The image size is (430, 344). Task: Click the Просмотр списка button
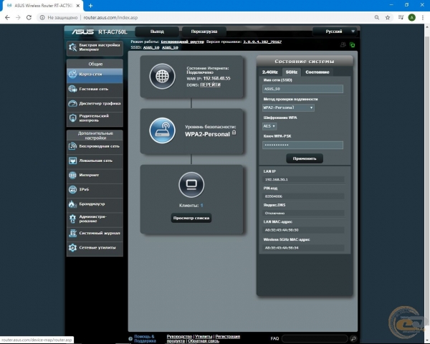click(x=191, y=218)
